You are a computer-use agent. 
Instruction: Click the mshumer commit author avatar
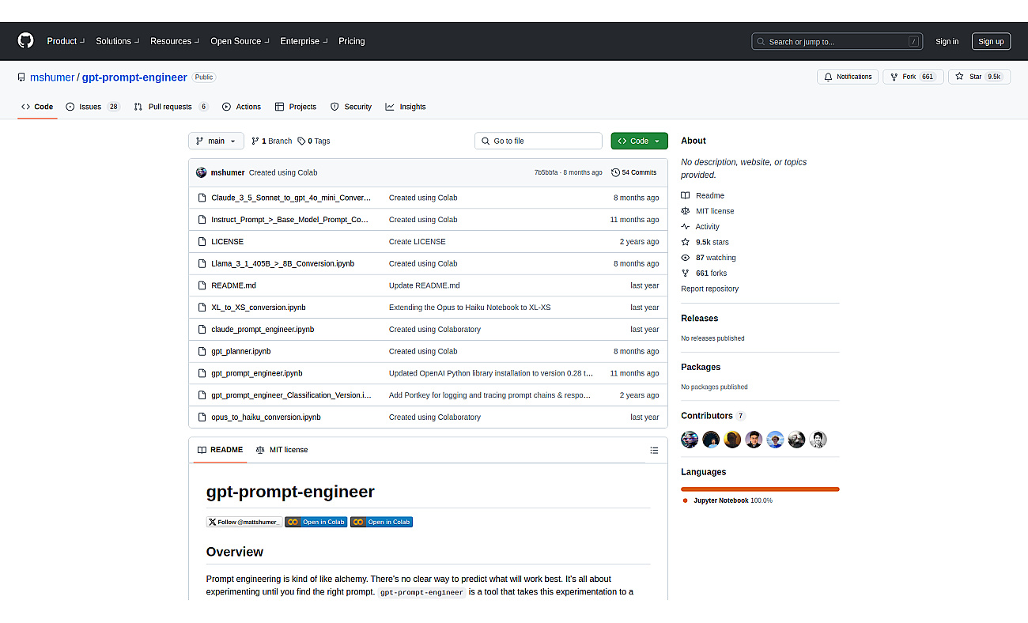[201, 172]
